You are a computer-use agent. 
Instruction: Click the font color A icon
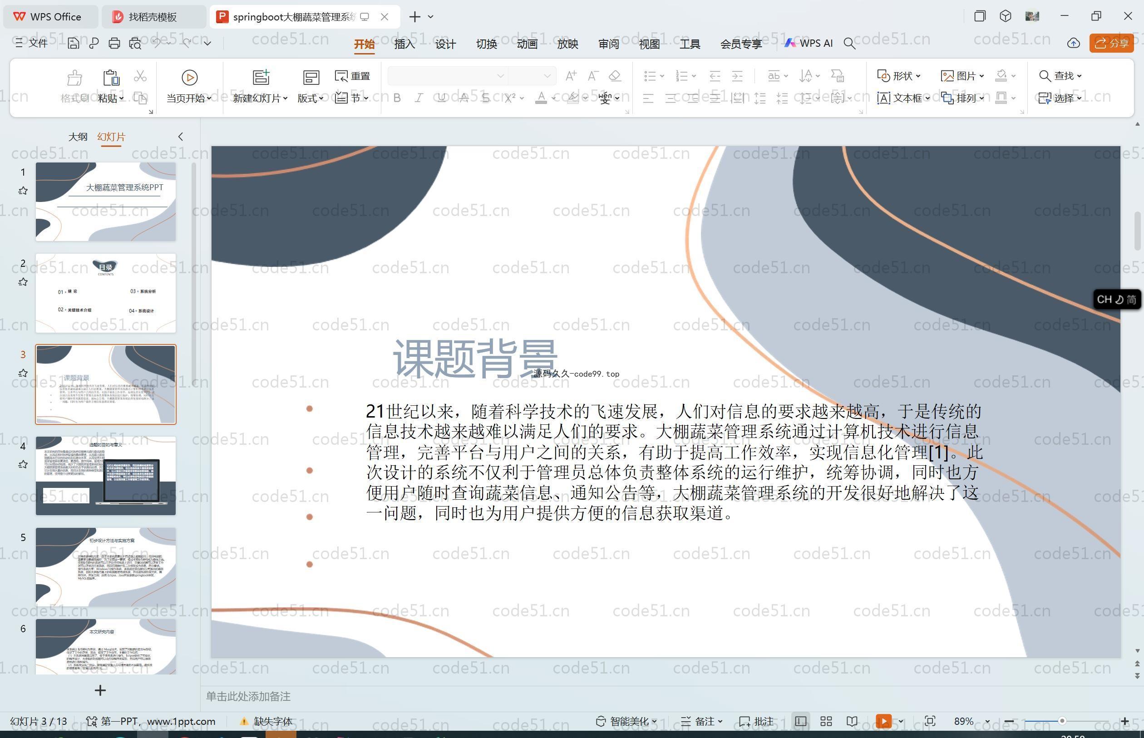pos(541,98)
